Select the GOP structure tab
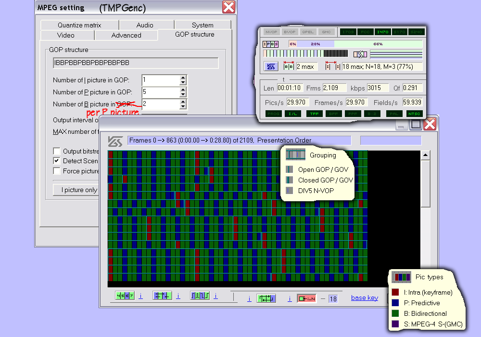 coord(195,34)
